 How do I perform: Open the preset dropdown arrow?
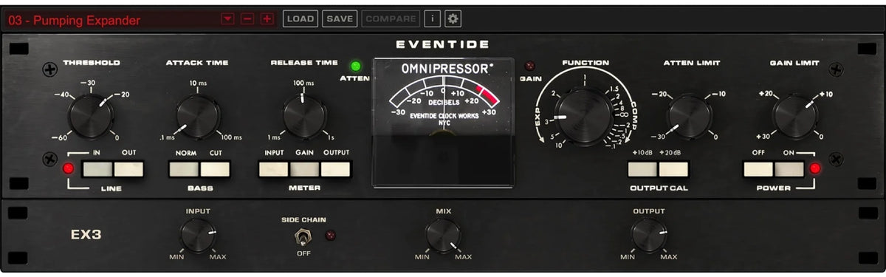[x=227, y=18]
